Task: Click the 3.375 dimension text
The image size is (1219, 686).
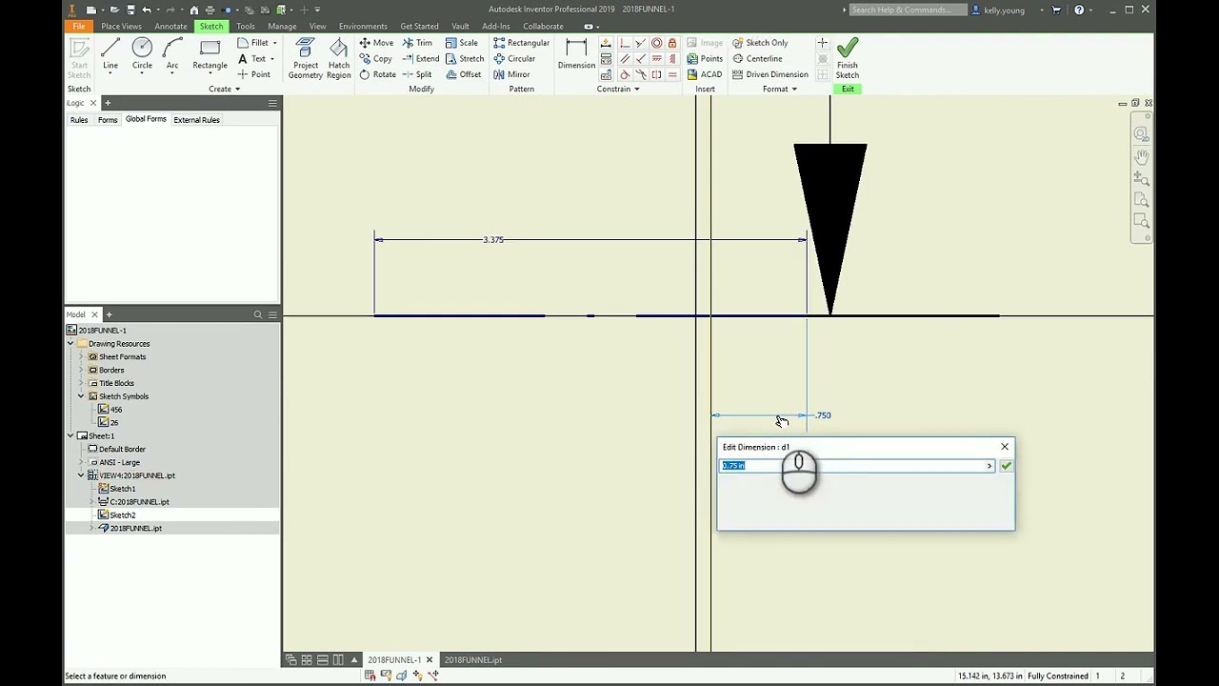Action: pos(493,240)
